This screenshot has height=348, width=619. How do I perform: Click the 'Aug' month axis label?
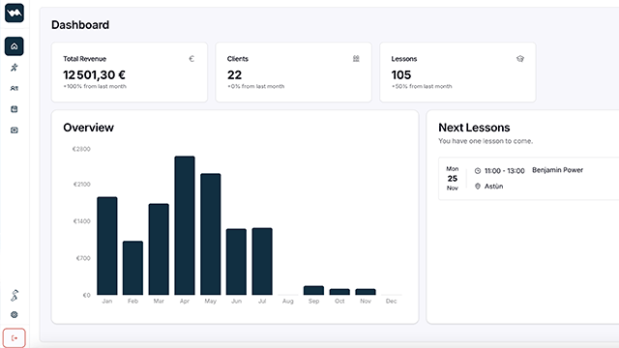[288, 301]
